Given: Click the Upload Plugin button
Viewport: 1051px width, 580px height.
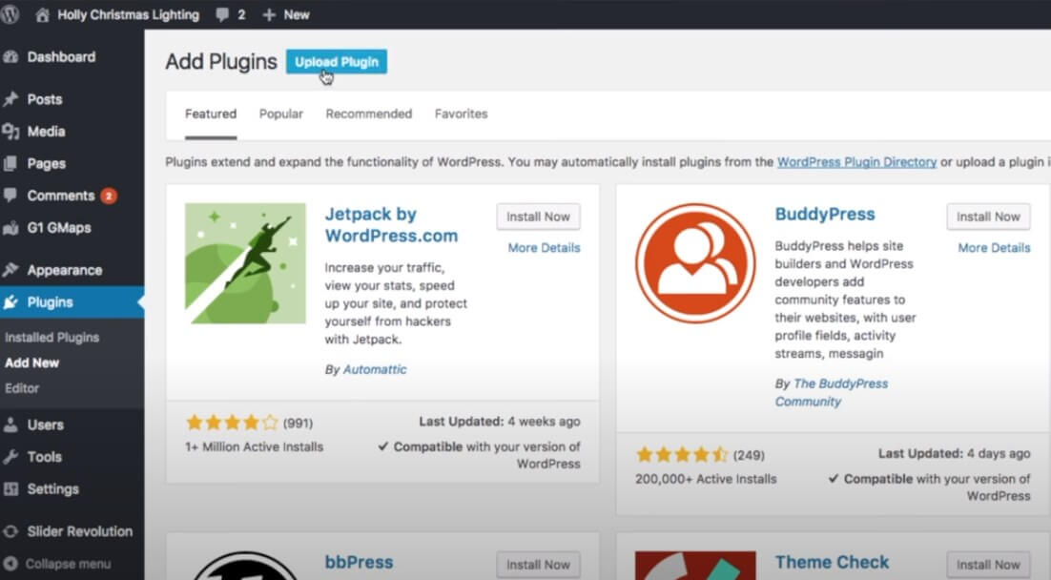Looking at the screenshot, I should coord(337,62).
